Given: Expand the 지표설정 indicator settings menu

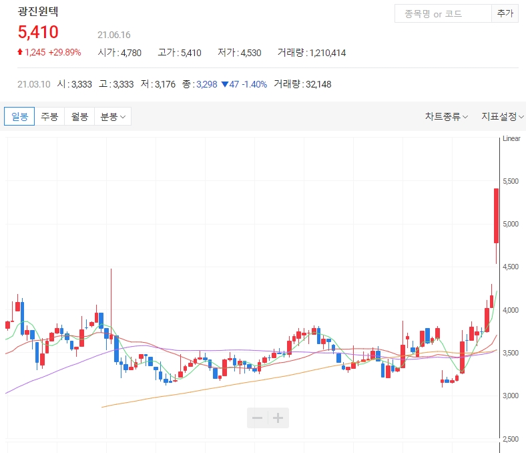Looking at the screenshot, I should [502, 116].
